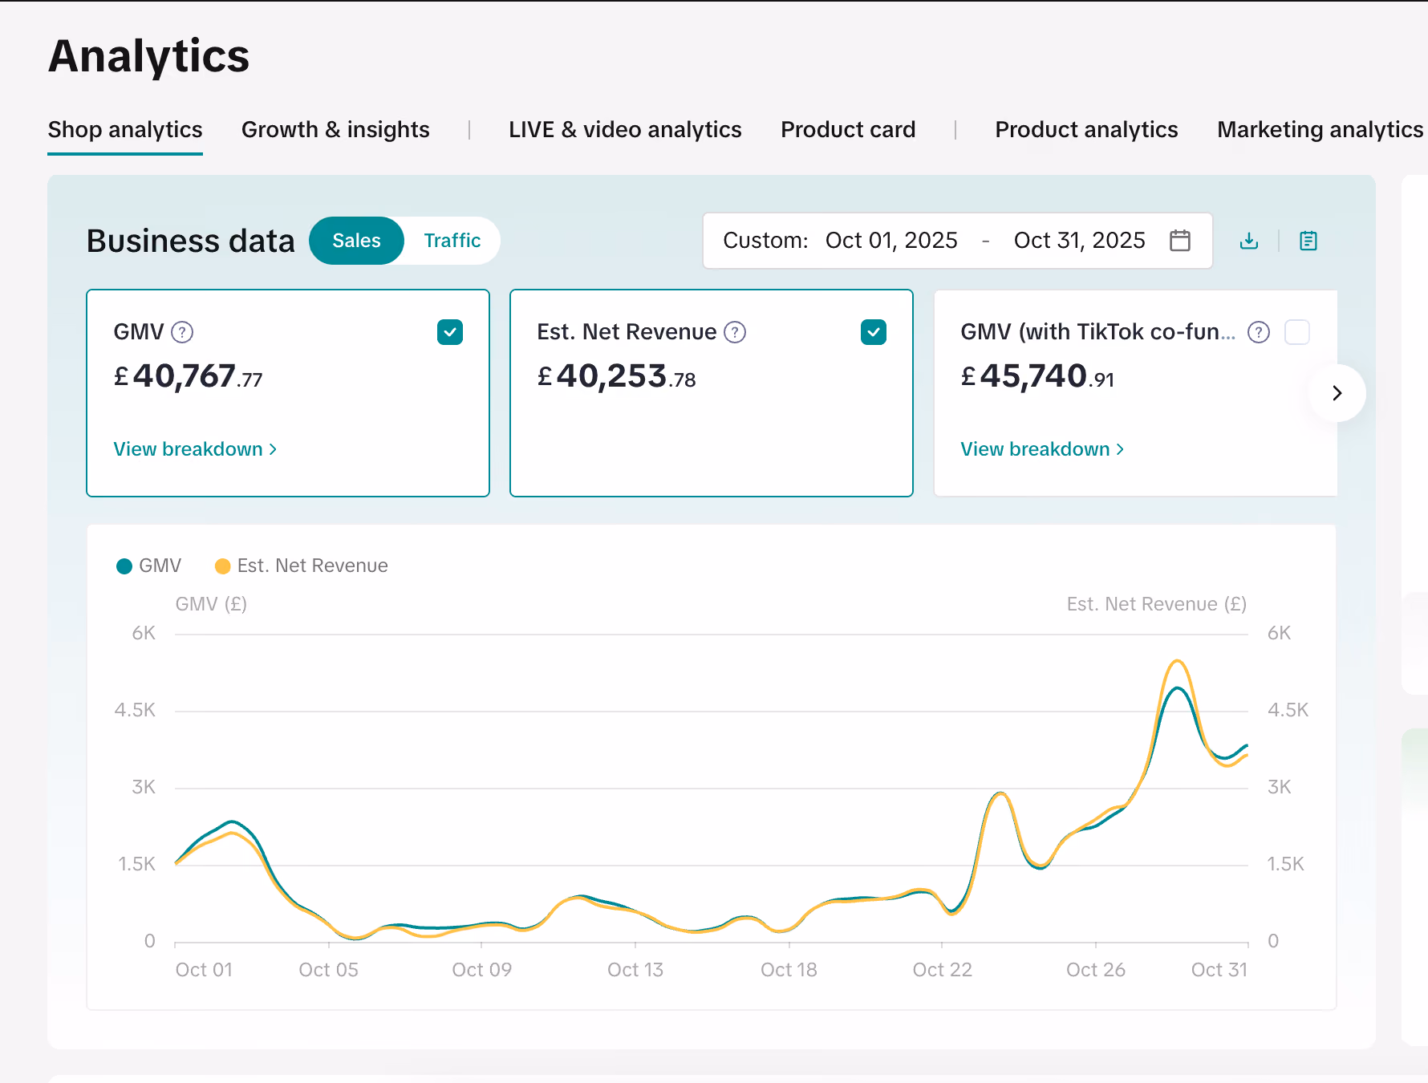The image size is (1428, 1083).
Task: Uncheck the GMV metric checkbox
Action: coord(450,332)
